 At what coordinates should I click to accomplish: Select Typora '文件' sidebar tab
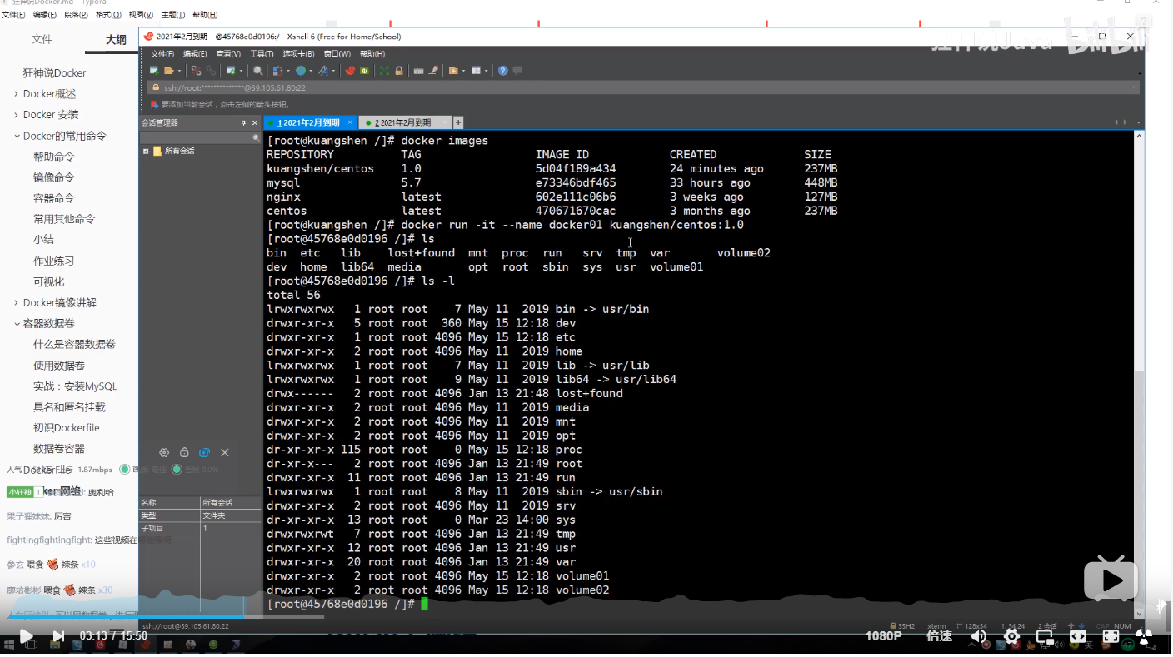[42, 39]
